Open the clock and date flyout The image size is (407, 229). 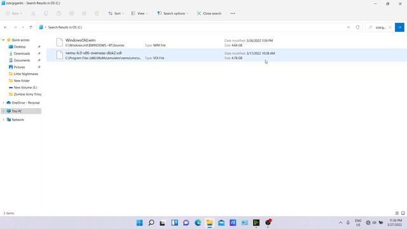click(395, 223)
